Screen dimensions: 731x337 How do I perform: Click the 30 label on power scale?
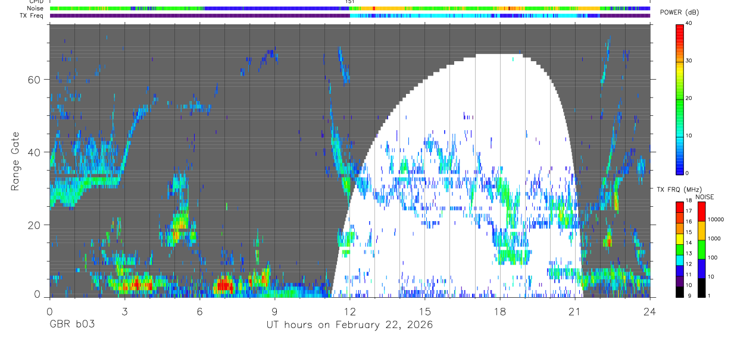689,61
